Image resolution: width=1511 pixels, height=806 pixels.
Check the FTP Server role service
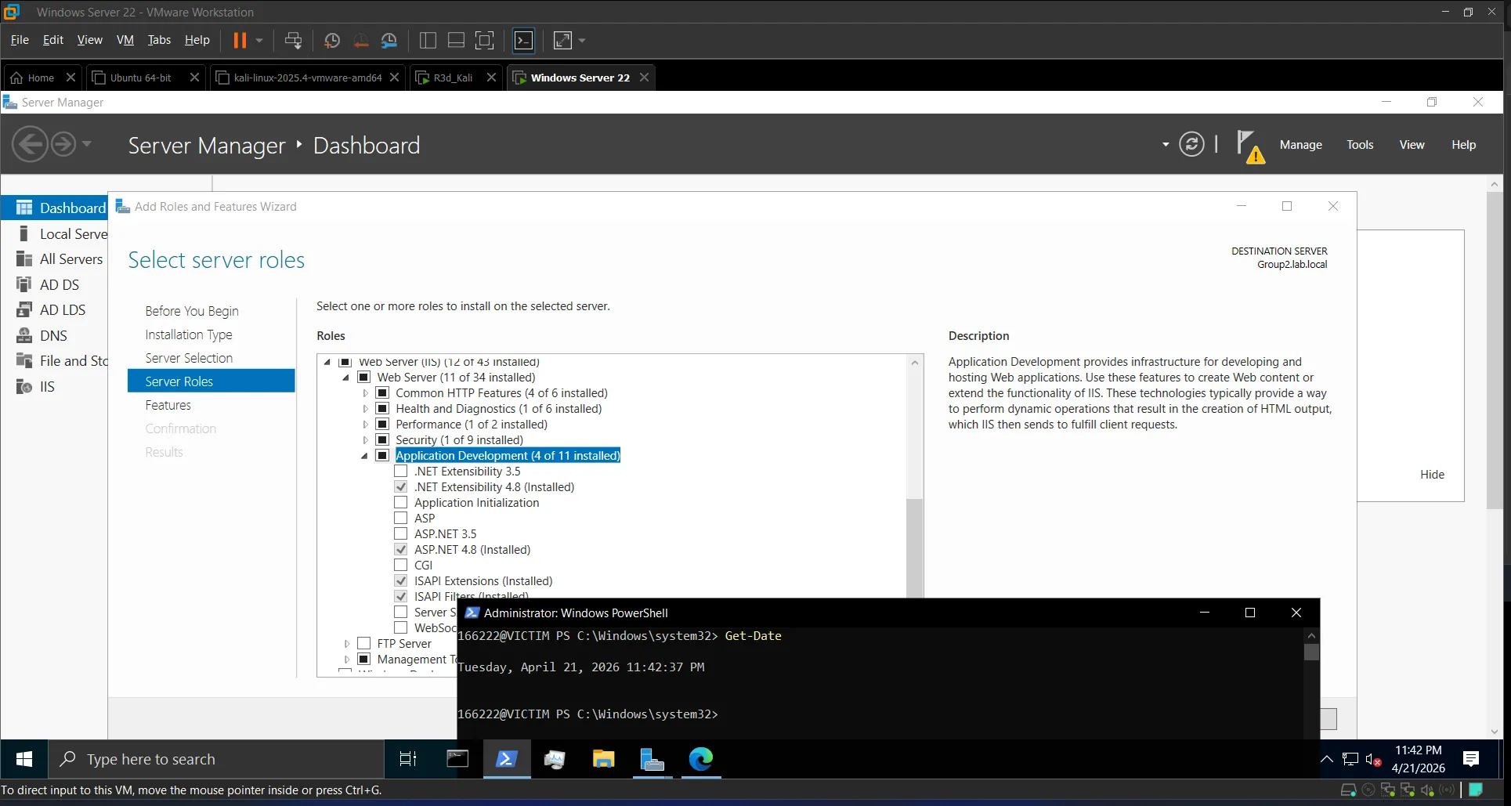363,643
